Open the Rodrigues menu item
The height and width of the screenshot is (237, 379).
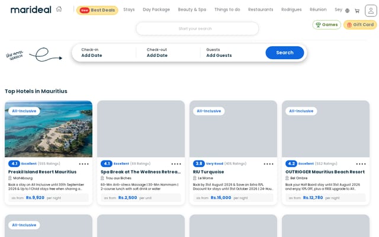[x=291, y=9]
